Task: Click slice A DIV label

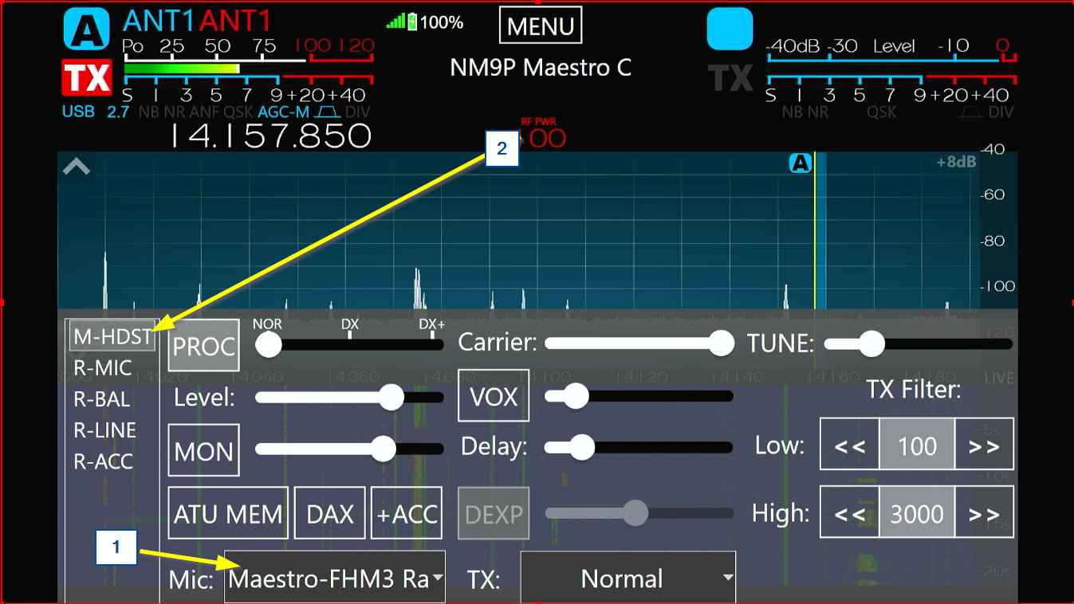Action: pyautogui.click(x=357, y=112)
